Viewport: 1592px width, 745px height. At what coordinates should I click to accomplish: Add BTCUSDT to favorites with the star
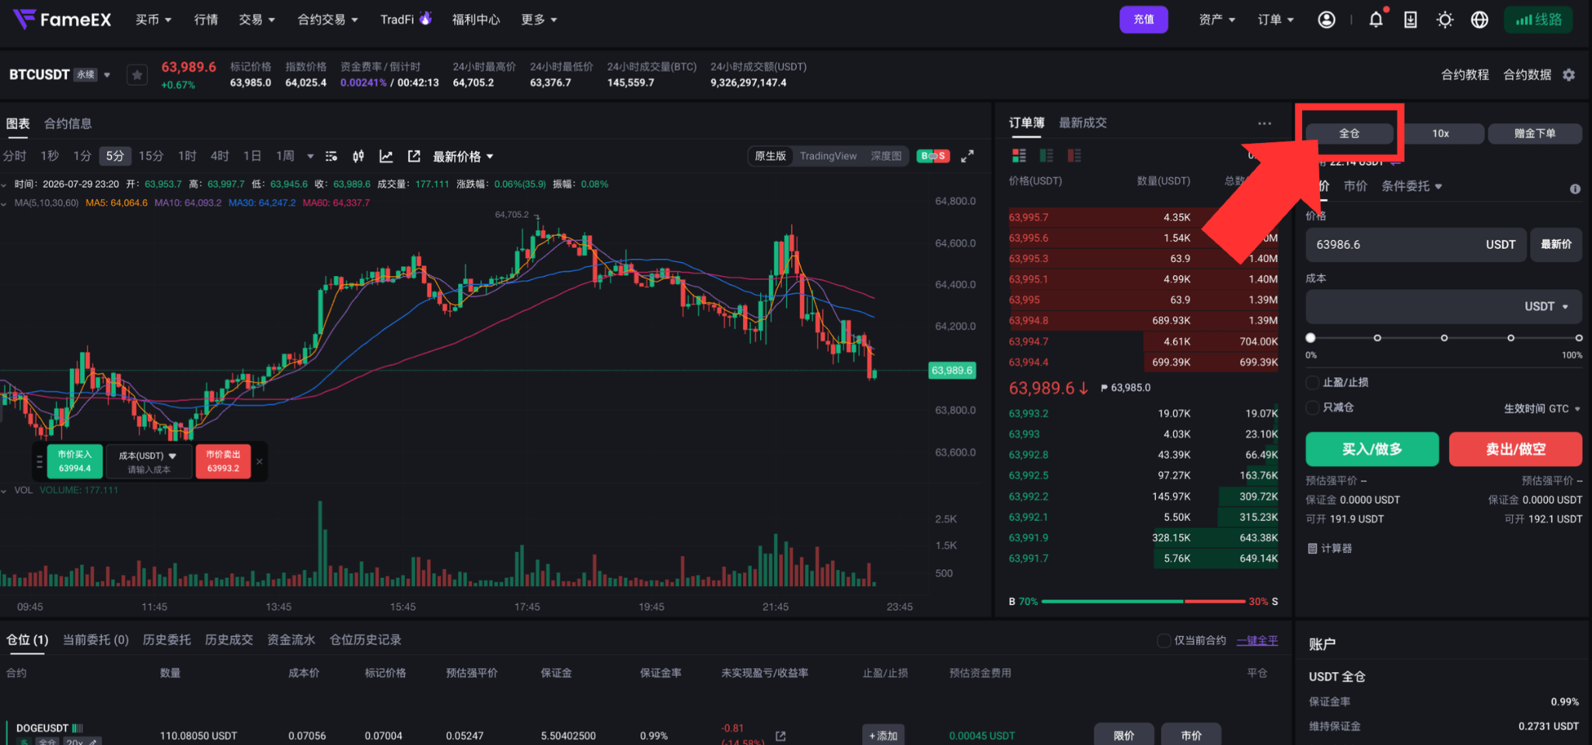point(137,75)
